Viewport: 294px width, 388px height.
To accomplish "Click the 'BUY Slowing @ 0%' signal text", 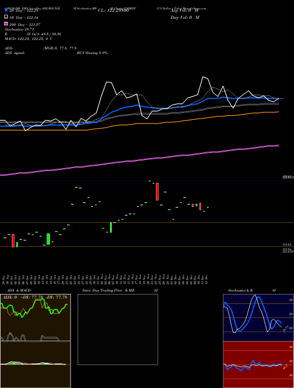I will 92,53.
